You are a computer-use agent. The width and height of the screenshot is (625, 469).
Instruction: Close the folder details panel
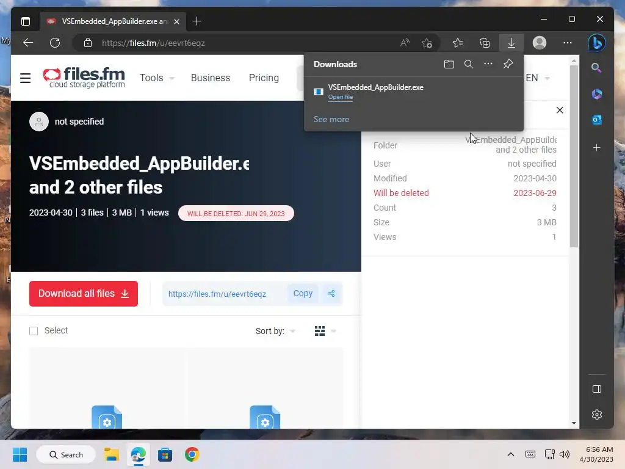pyautogui.click(x=560, y=110)
